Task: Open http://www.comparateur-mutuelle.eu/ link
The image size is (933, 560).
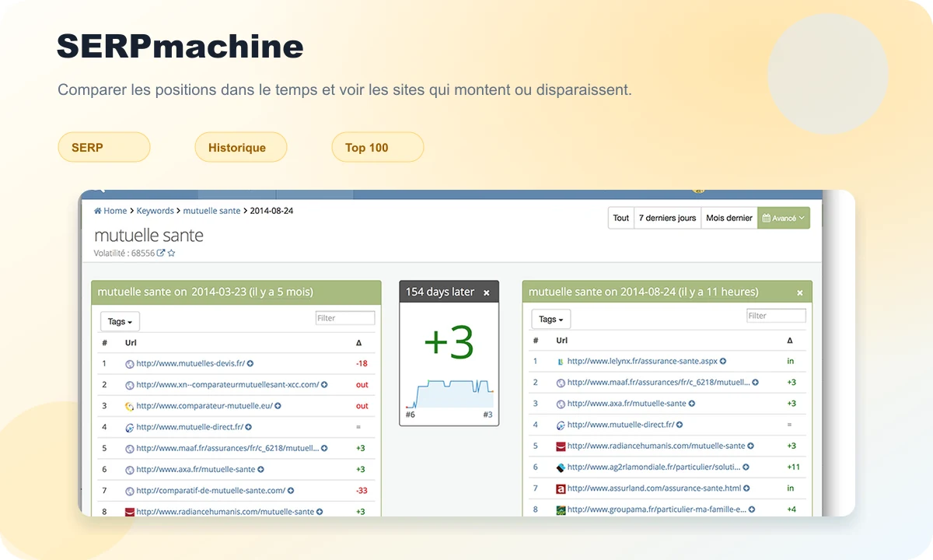Action: 204,406
